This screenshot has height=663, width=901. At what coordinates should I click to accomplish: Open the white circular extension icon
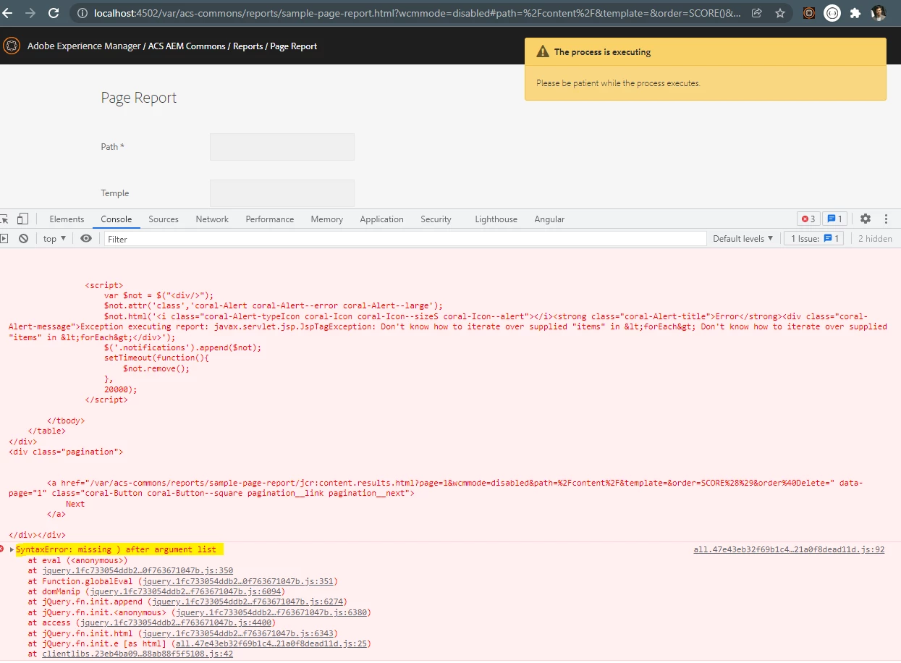click(x=832, y=13)
